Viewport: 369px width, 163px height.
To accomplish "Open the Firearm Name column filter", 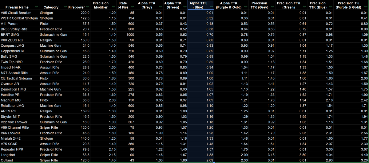I will 37,7.
